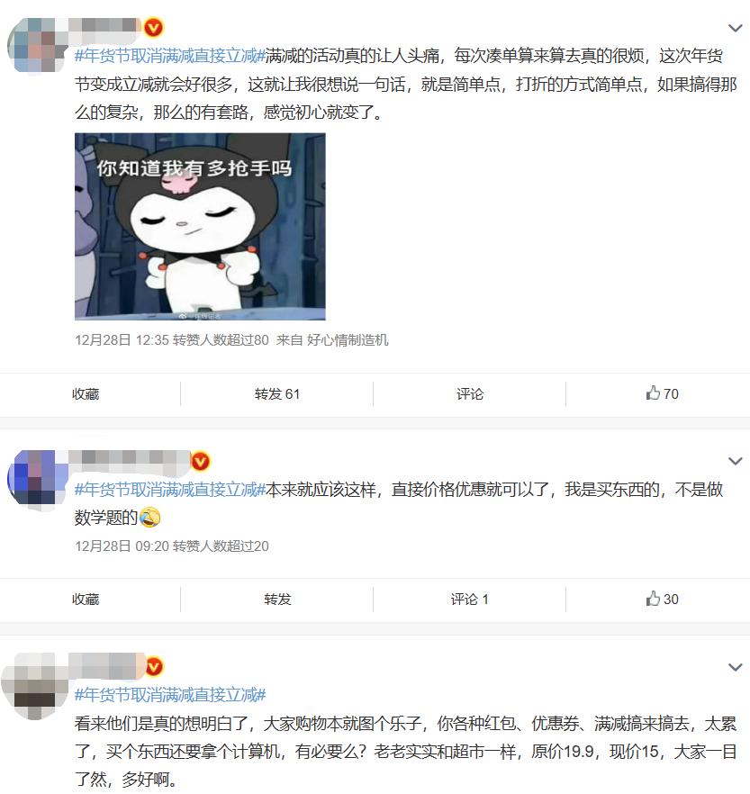This screenshot has width=750, height=794.
Task: Click 转发 61 under first post
Action: click(277, 394)
